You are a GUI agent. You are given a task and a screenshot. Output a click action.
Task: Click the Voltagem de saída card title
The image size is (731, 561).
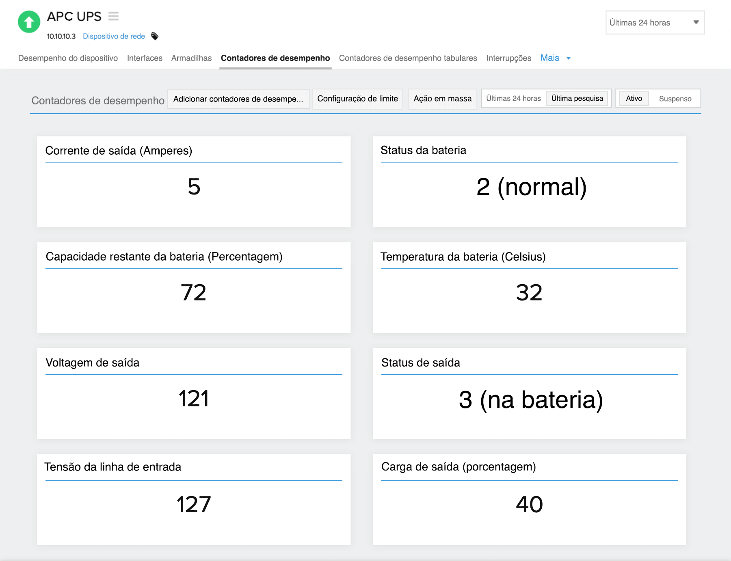[93, 362]
